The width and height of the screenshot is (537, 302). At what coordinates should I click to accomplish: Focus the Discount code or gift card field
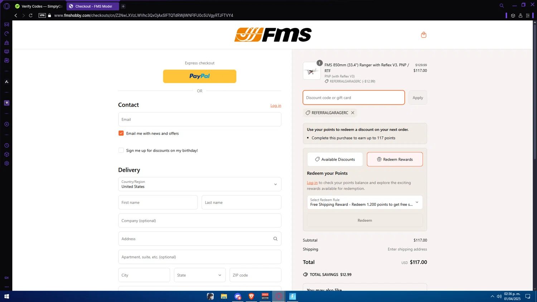click(354, 98)
